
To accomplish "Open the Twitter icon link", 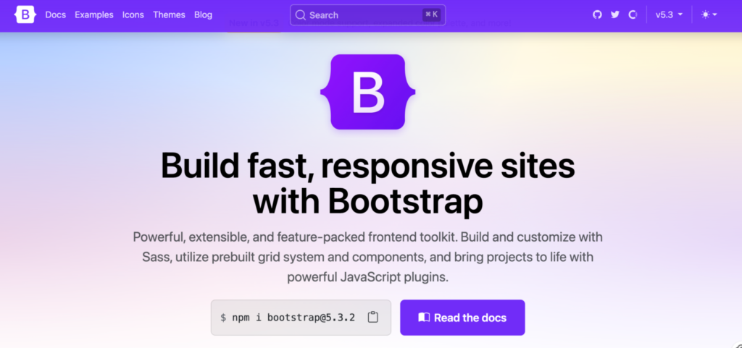I will coord(614,14).
